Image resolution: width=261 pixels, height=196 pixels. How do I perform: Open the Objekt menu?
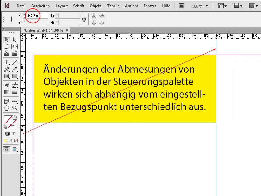95,6
